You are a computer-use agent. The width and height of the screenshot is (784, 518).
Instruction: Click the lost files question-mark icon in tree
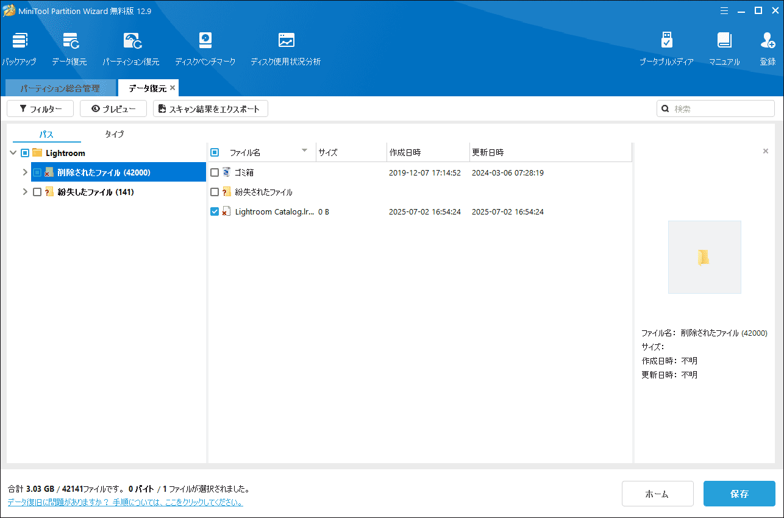tap(49, 192)
